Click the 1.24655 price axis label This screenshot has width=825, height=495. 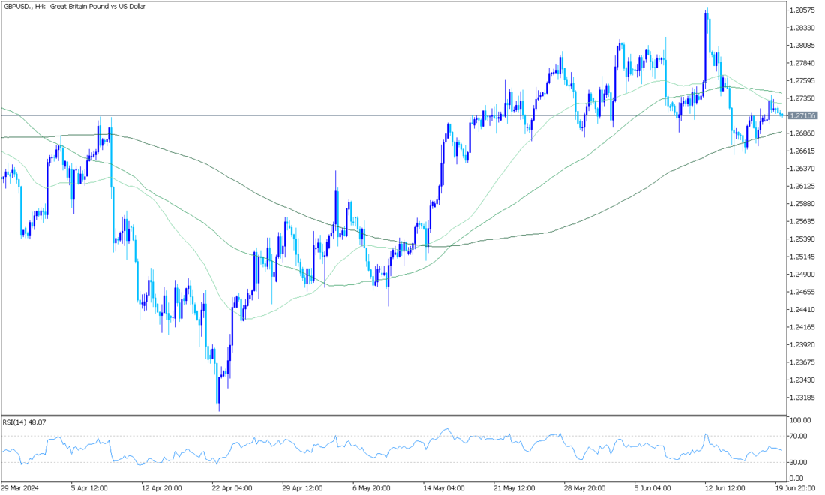pos(803,292)
